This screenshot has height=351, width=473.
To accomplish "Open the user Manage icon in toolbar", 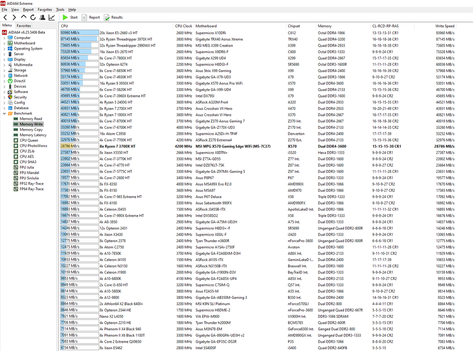I will [x=42, y=18].
